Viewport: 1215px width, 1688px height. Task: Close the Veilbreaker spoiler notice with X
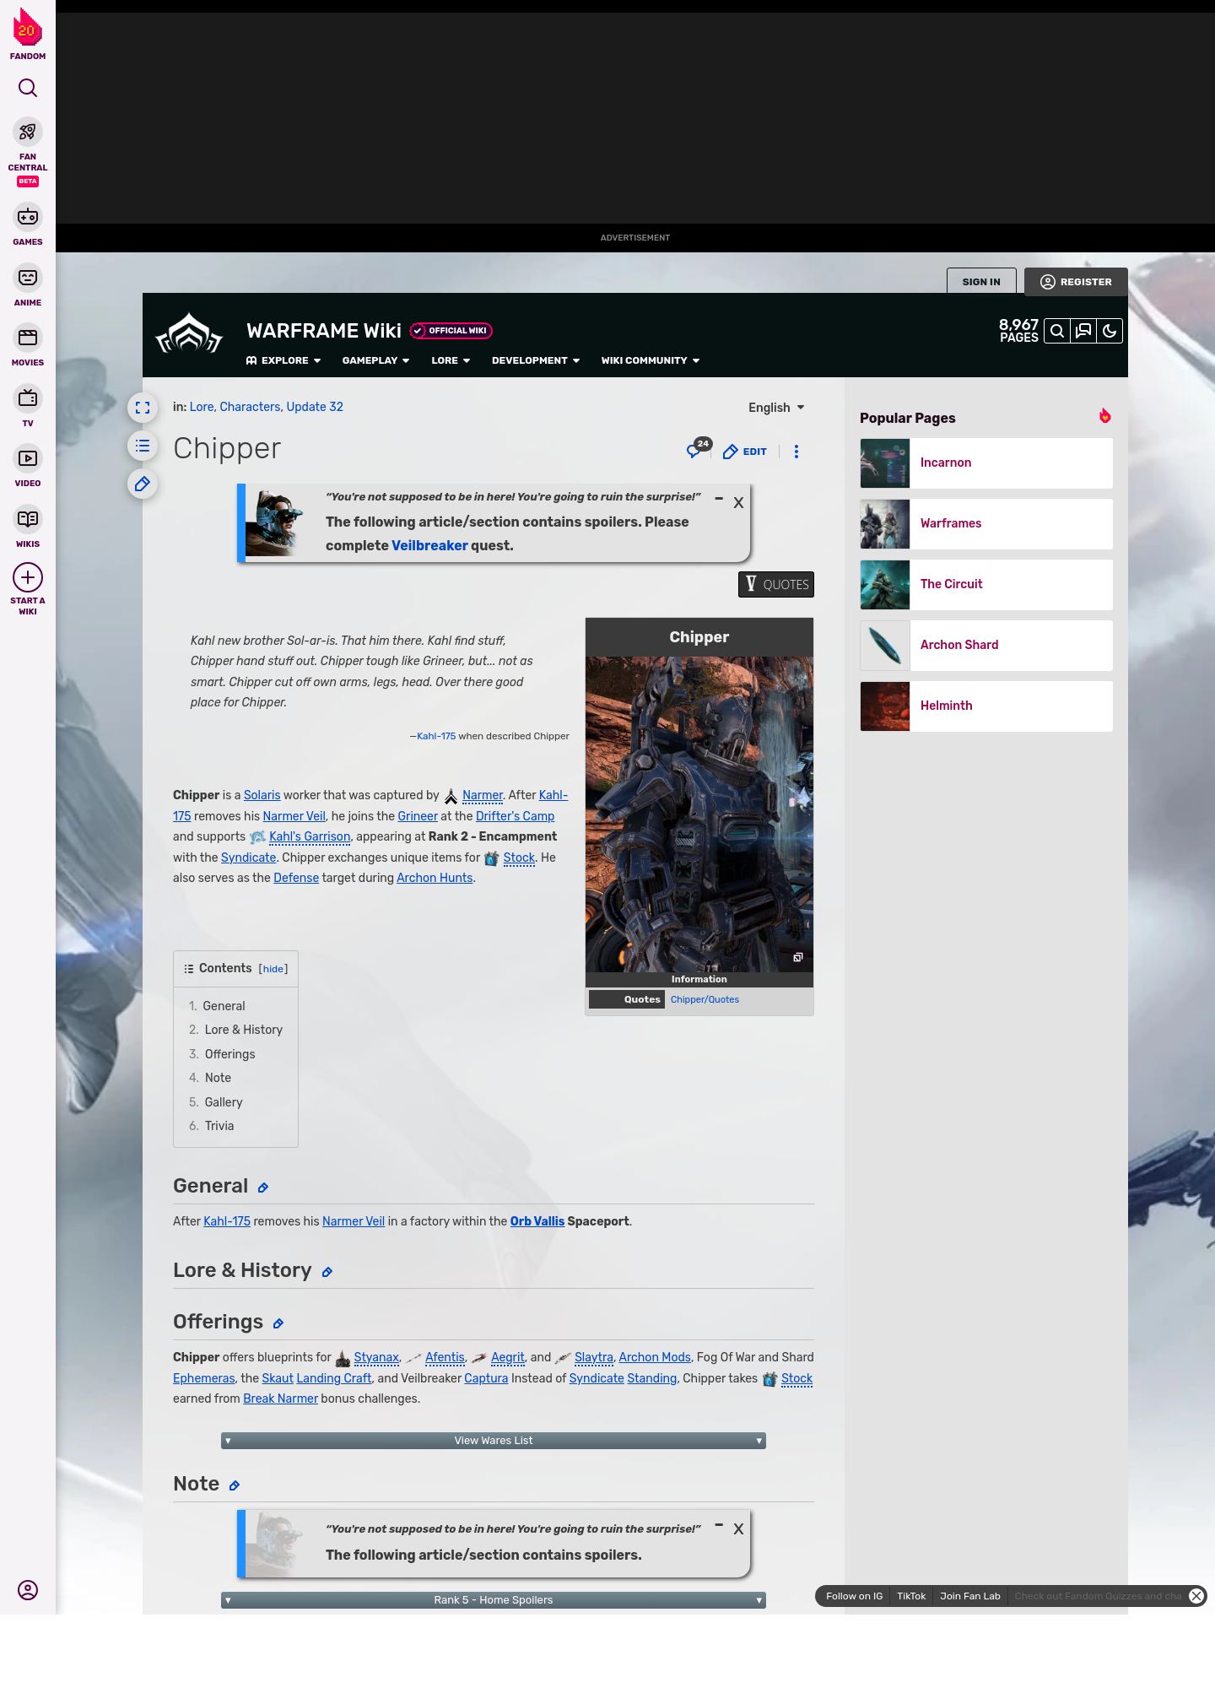click(738, 503)
